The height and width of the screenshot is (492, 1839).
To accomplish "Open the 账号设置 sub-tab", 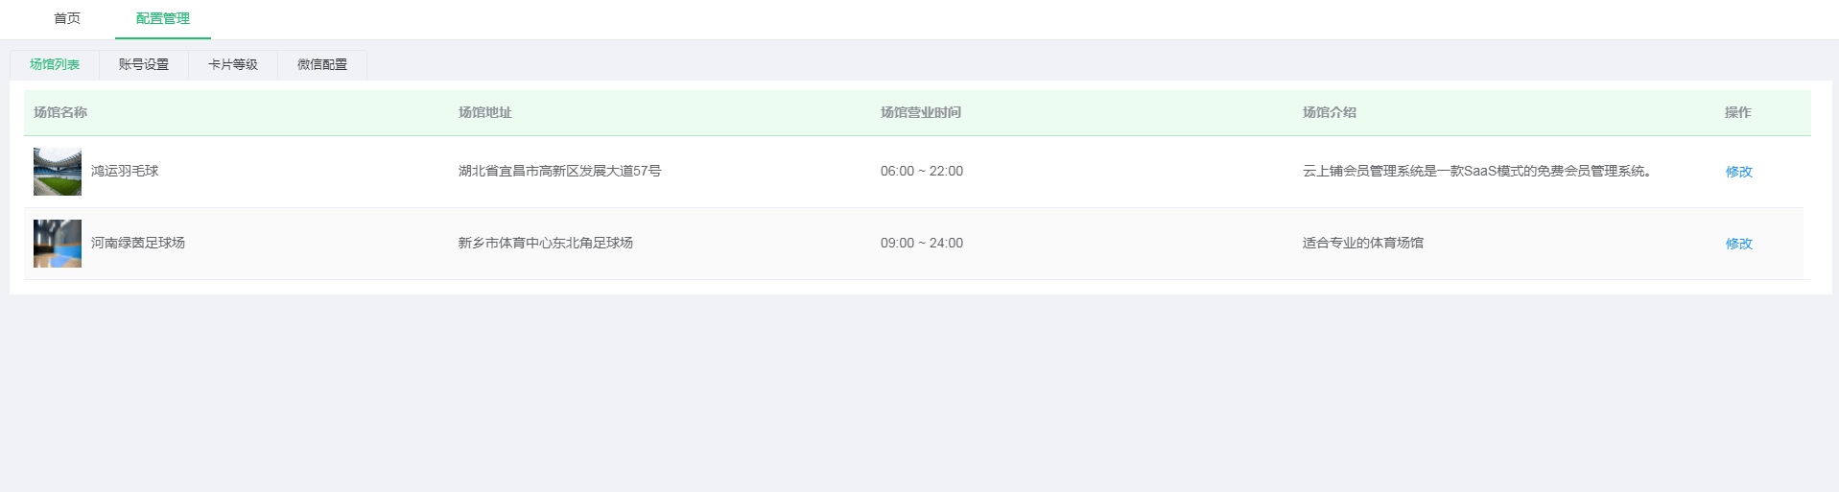I will click(144, 64).
